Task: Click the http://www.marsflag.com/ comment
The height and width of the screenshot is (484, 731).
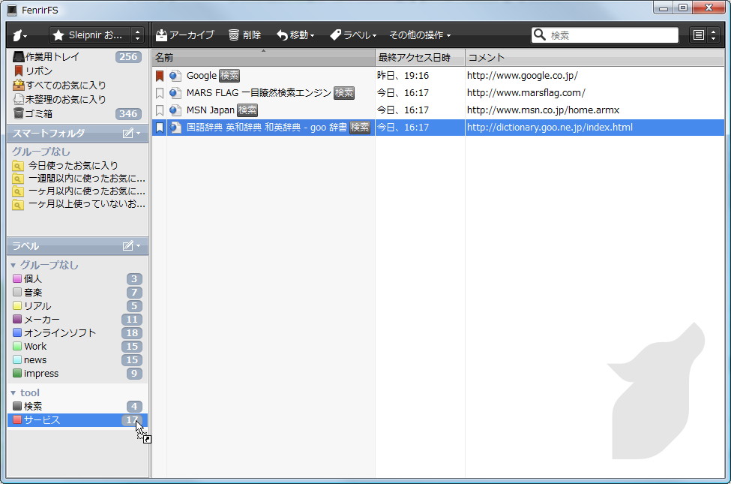Action: tap(526, 93)
